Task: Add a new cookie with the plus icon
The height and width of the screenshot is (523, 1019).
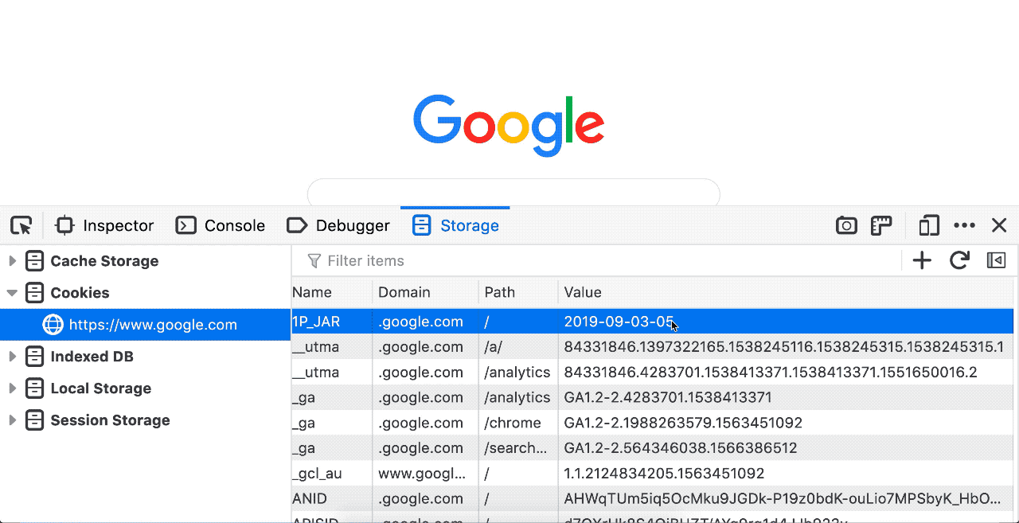Action: [x=921, y=260]
